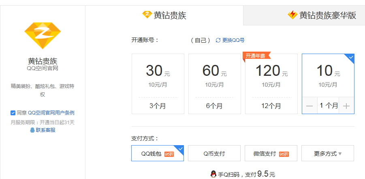Click the penguin icon next to 联系客服
The height and width of the screenshot is (179, 365).
point(32,130)
